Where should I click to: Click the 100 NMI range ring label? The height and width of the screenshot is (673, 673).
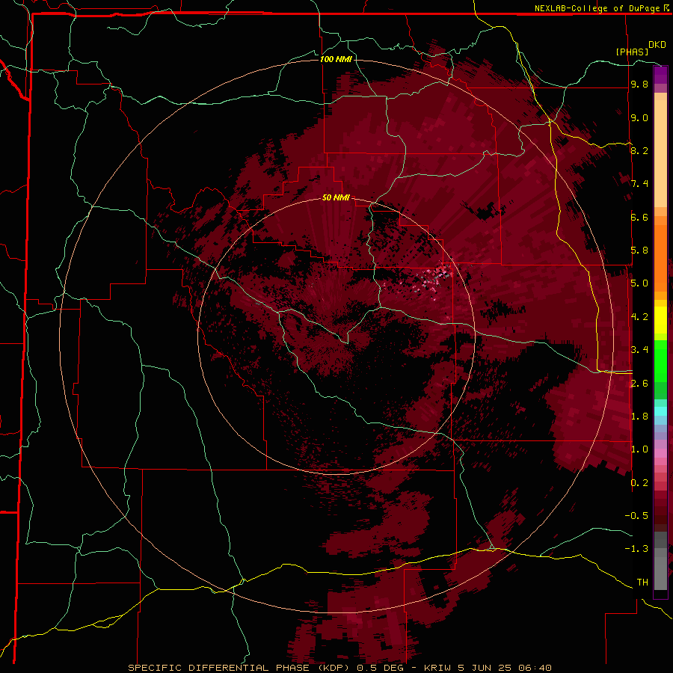(x=336, y=59)
